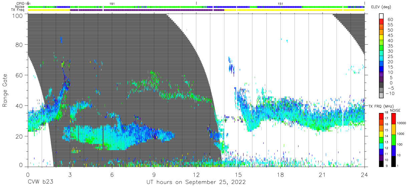
Task: Click the x-axis tick label '3'
Action: coord(70,175)
